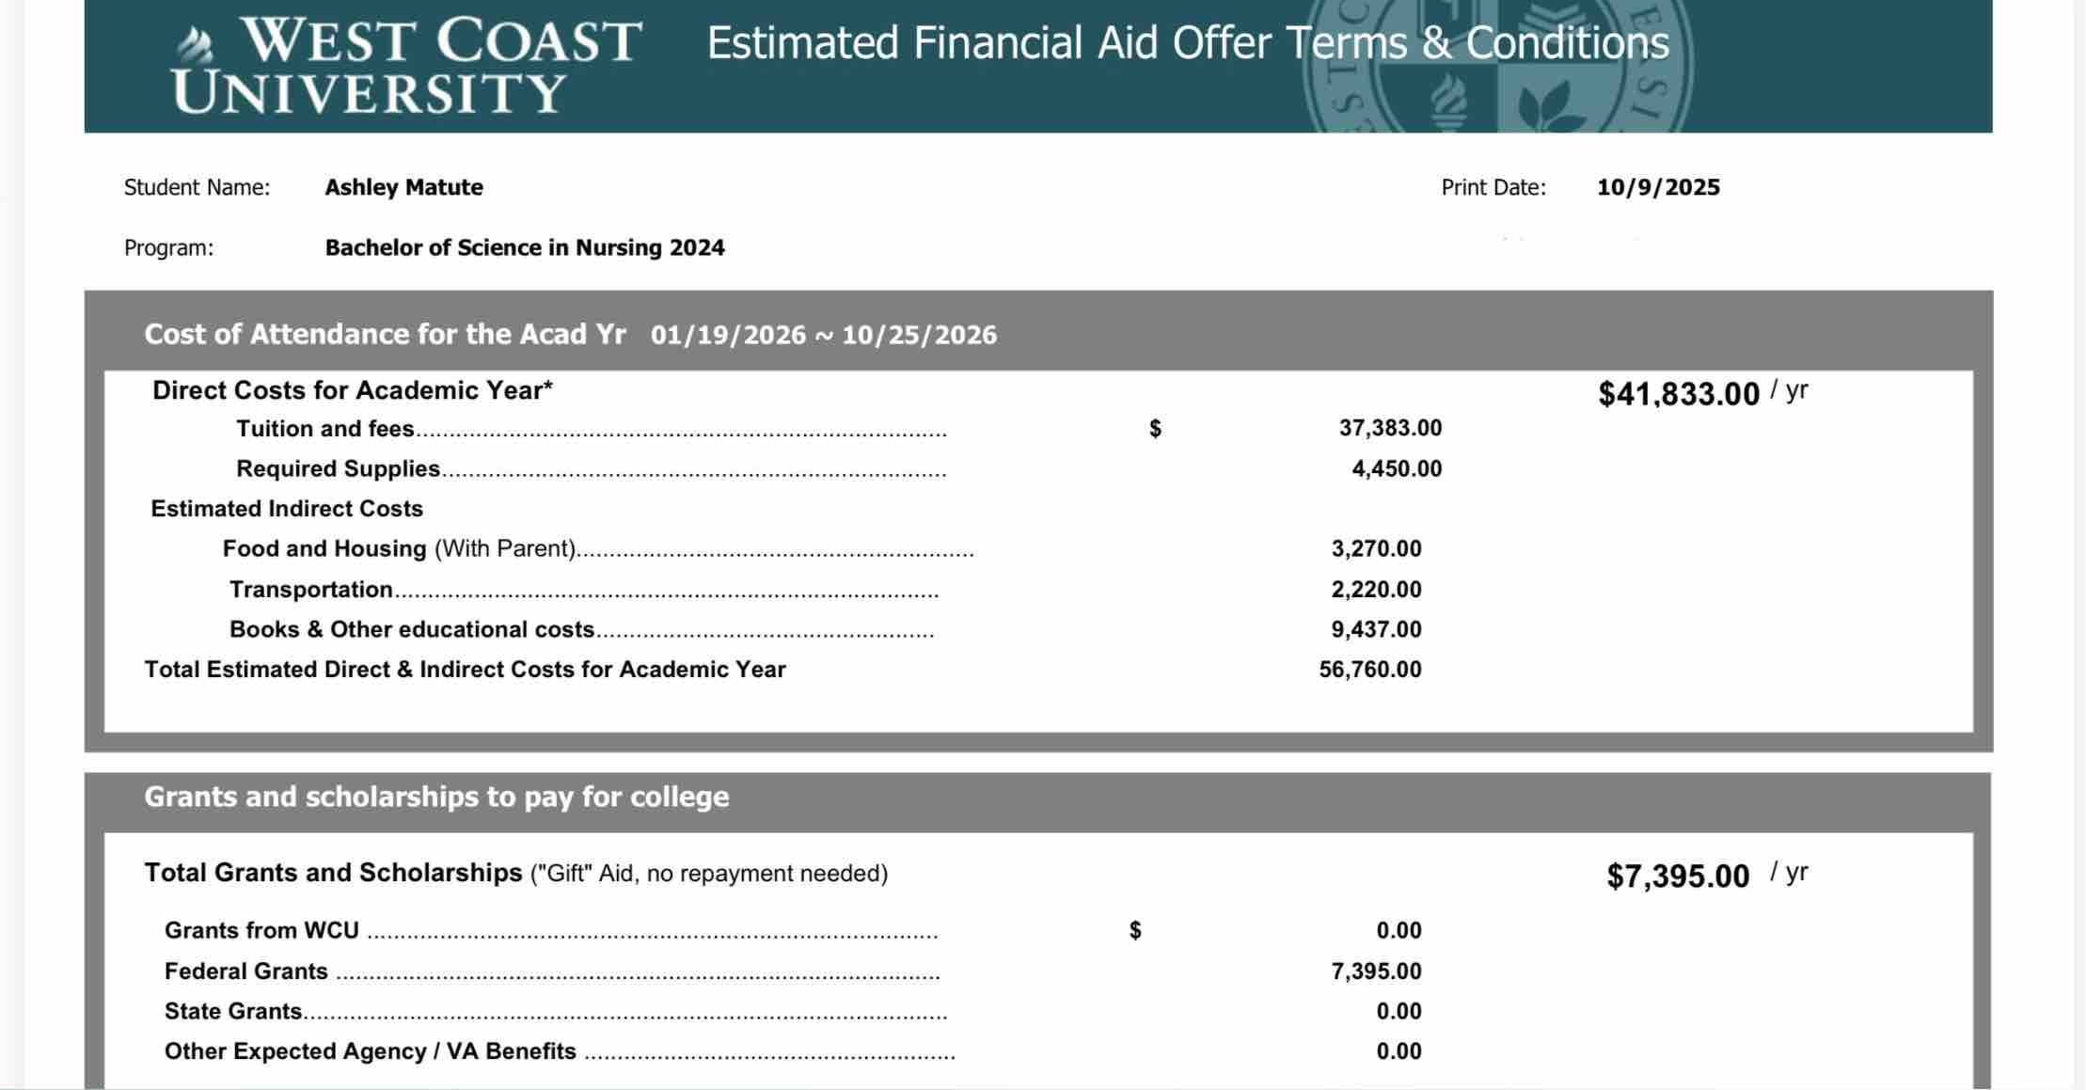Select the Bachelor of Science in Nursing program
Viewport: 2086px width, 1090px height.
[x=524, y=247]
